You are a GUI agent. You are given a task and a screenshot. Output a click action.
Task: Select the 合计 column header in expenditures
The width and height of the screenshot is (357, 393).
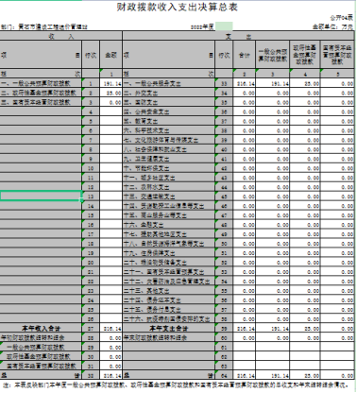[244, 55]
